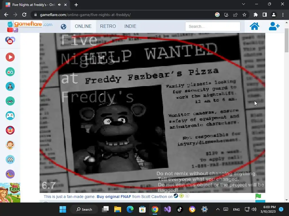
Task: Go back to previous page
Action: pos(6,15)
